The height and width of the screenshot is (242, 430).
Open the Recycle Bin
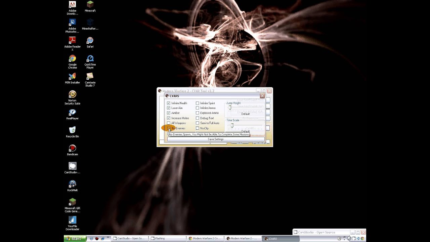(72, 132)
